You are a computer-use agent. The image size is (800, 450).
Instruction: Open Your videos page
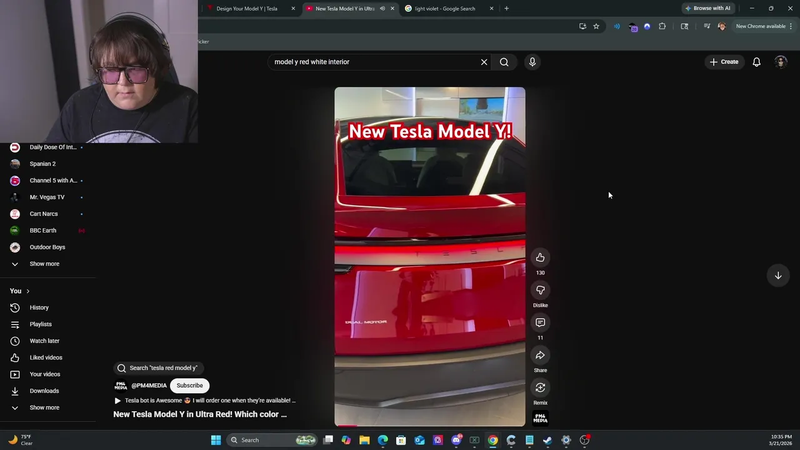47,374
